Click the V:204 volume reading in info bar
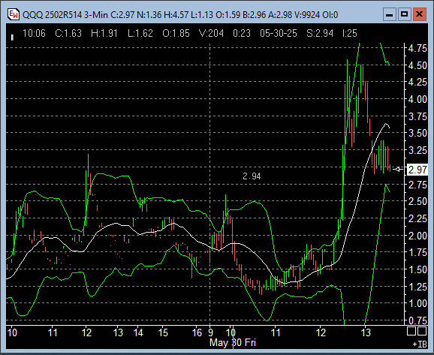434x355 pixels. (212, 34)
